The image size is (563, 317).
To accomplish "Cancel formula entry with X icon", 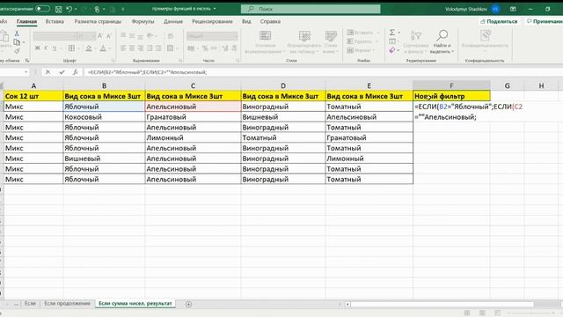I will 48,72.
